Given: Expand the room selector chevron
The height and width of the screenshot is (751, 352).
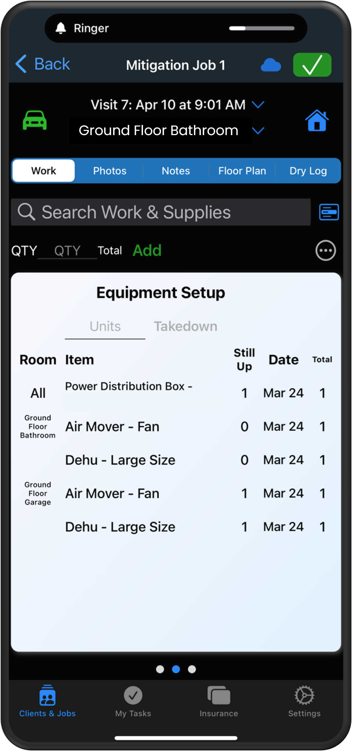Looking at the screenshot, I should tap(258, 131).
